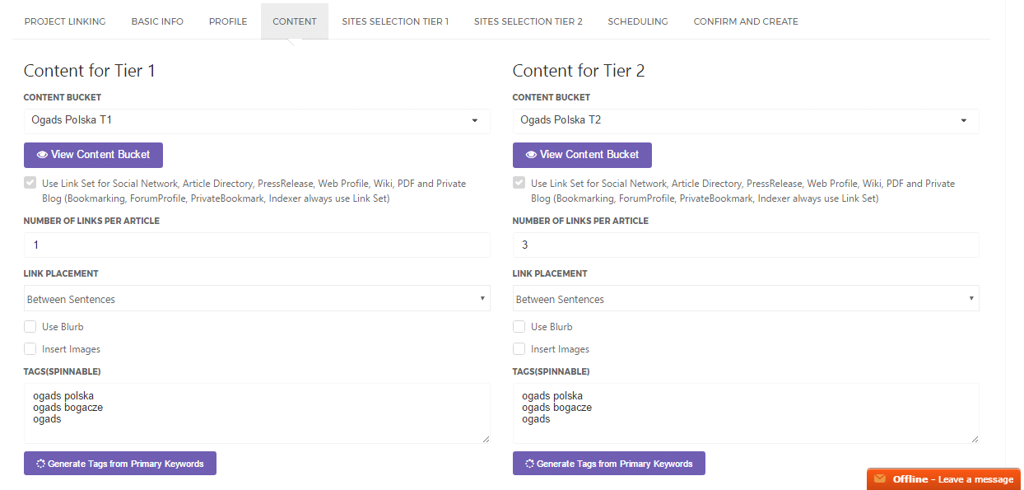The height and width of the screenshot is (490, 1024).
Task: Switch to the Project Linking tab
Action: tap(65, 21)
